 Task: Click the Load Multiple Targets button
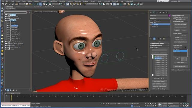click(x=159, y=81)
